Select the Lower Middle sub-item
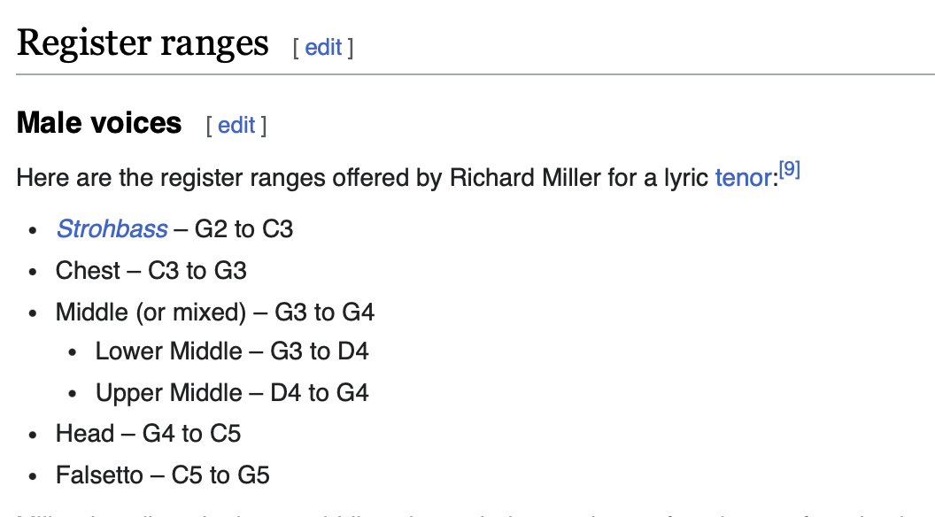935x517 pixels. pos(232,351)
